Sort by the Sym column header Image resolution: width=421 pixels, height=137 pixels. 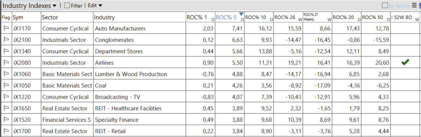26,17
